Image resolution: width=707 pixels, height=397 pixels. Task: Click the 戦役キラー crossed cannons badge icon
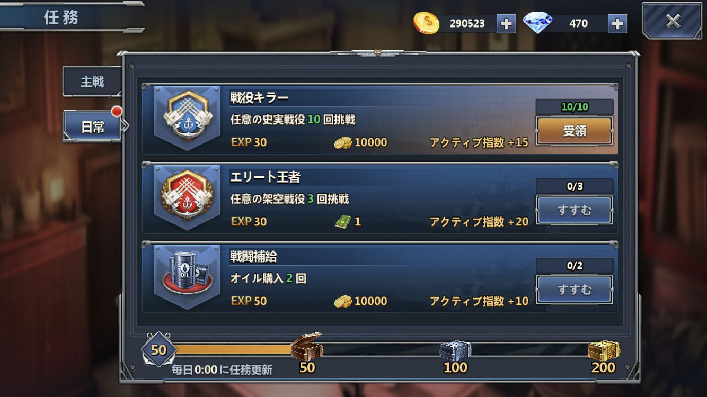(x=187, y=119)
